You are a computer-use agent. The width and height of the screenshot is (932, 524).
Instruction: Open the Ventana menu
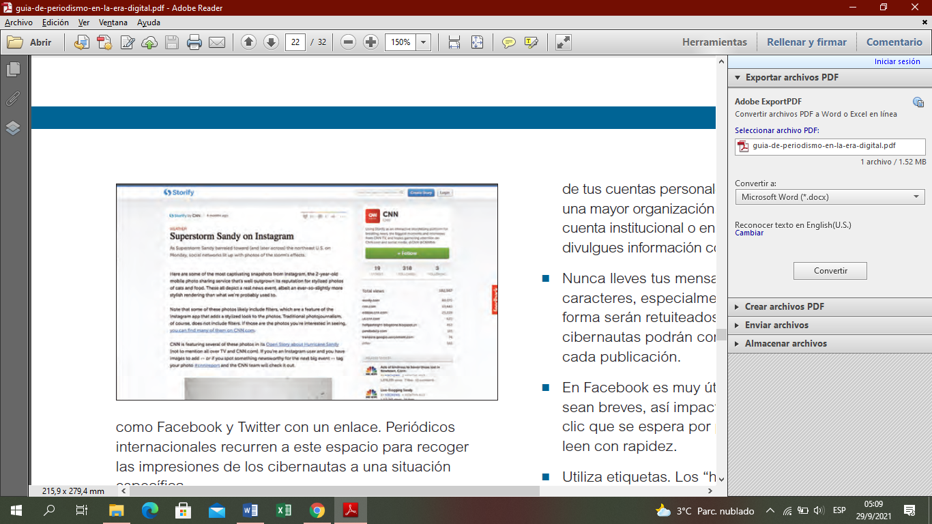(113, 23)
